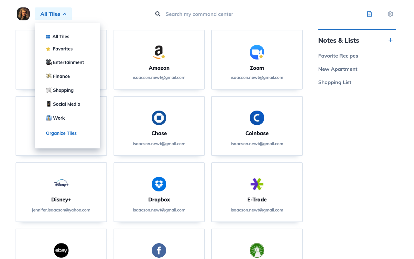Viewport: 414px width, 259px height.
Task: Click the phone emoji beside Social Media
Action: tap(49, 104)
